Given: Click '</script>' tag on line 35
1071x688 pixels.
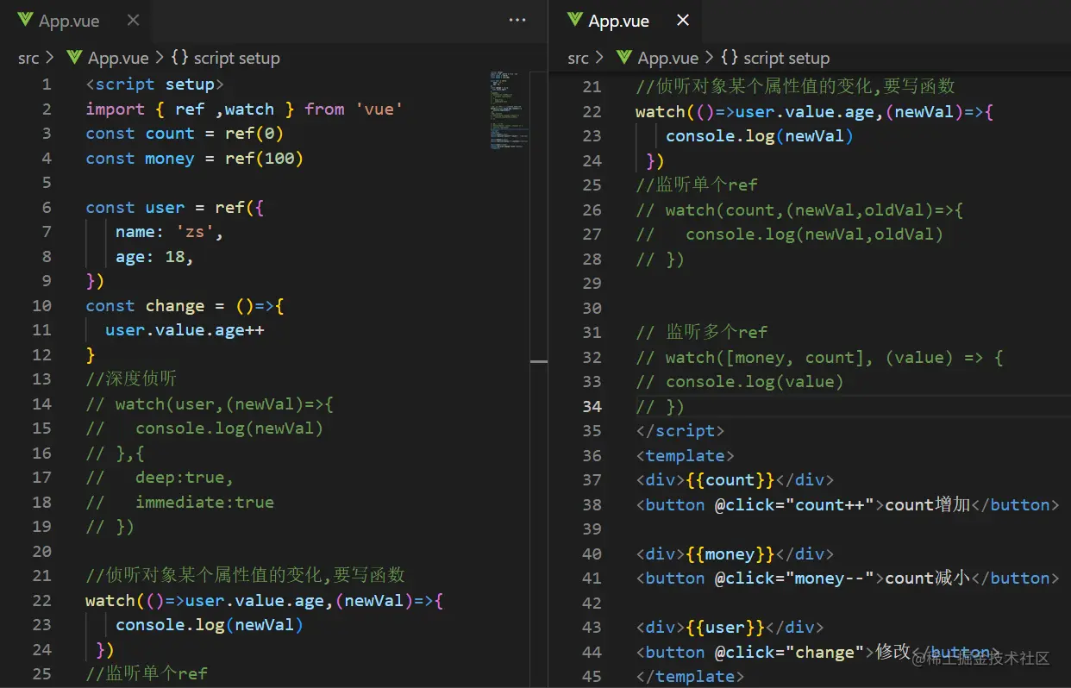Looking at the screenshot, I should [680, 431].
